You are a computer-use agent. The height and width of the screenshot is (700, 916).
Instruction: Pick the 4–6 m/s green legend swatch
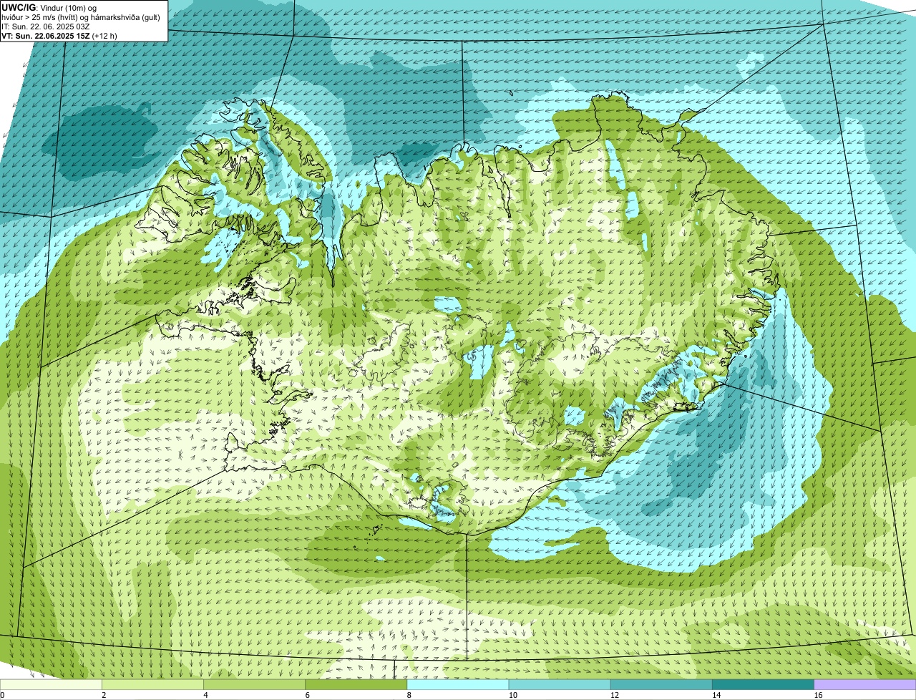click(254, 685)
